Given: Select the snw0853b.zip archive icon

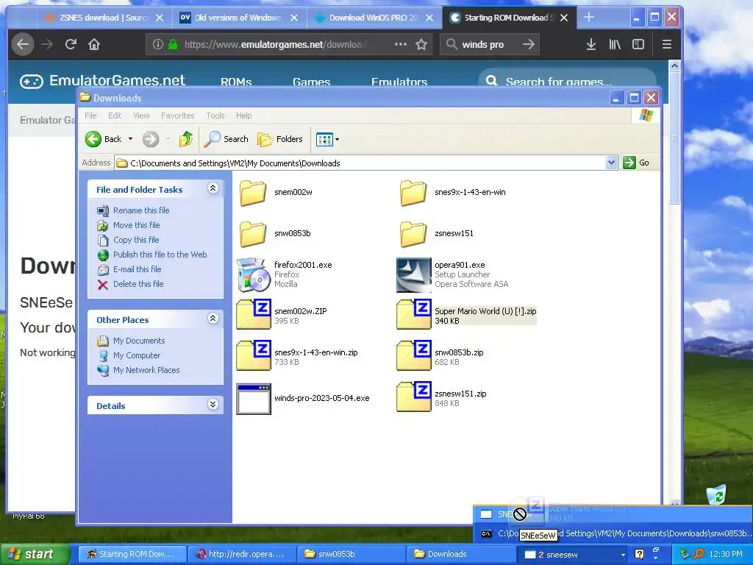Looking at the screenshot, I should pyautogui.click(x=413, y=355).
